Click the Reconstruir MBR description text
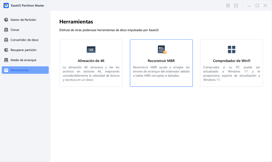The height and width of the screenshot is (162, 272). [x=161, y=71]
